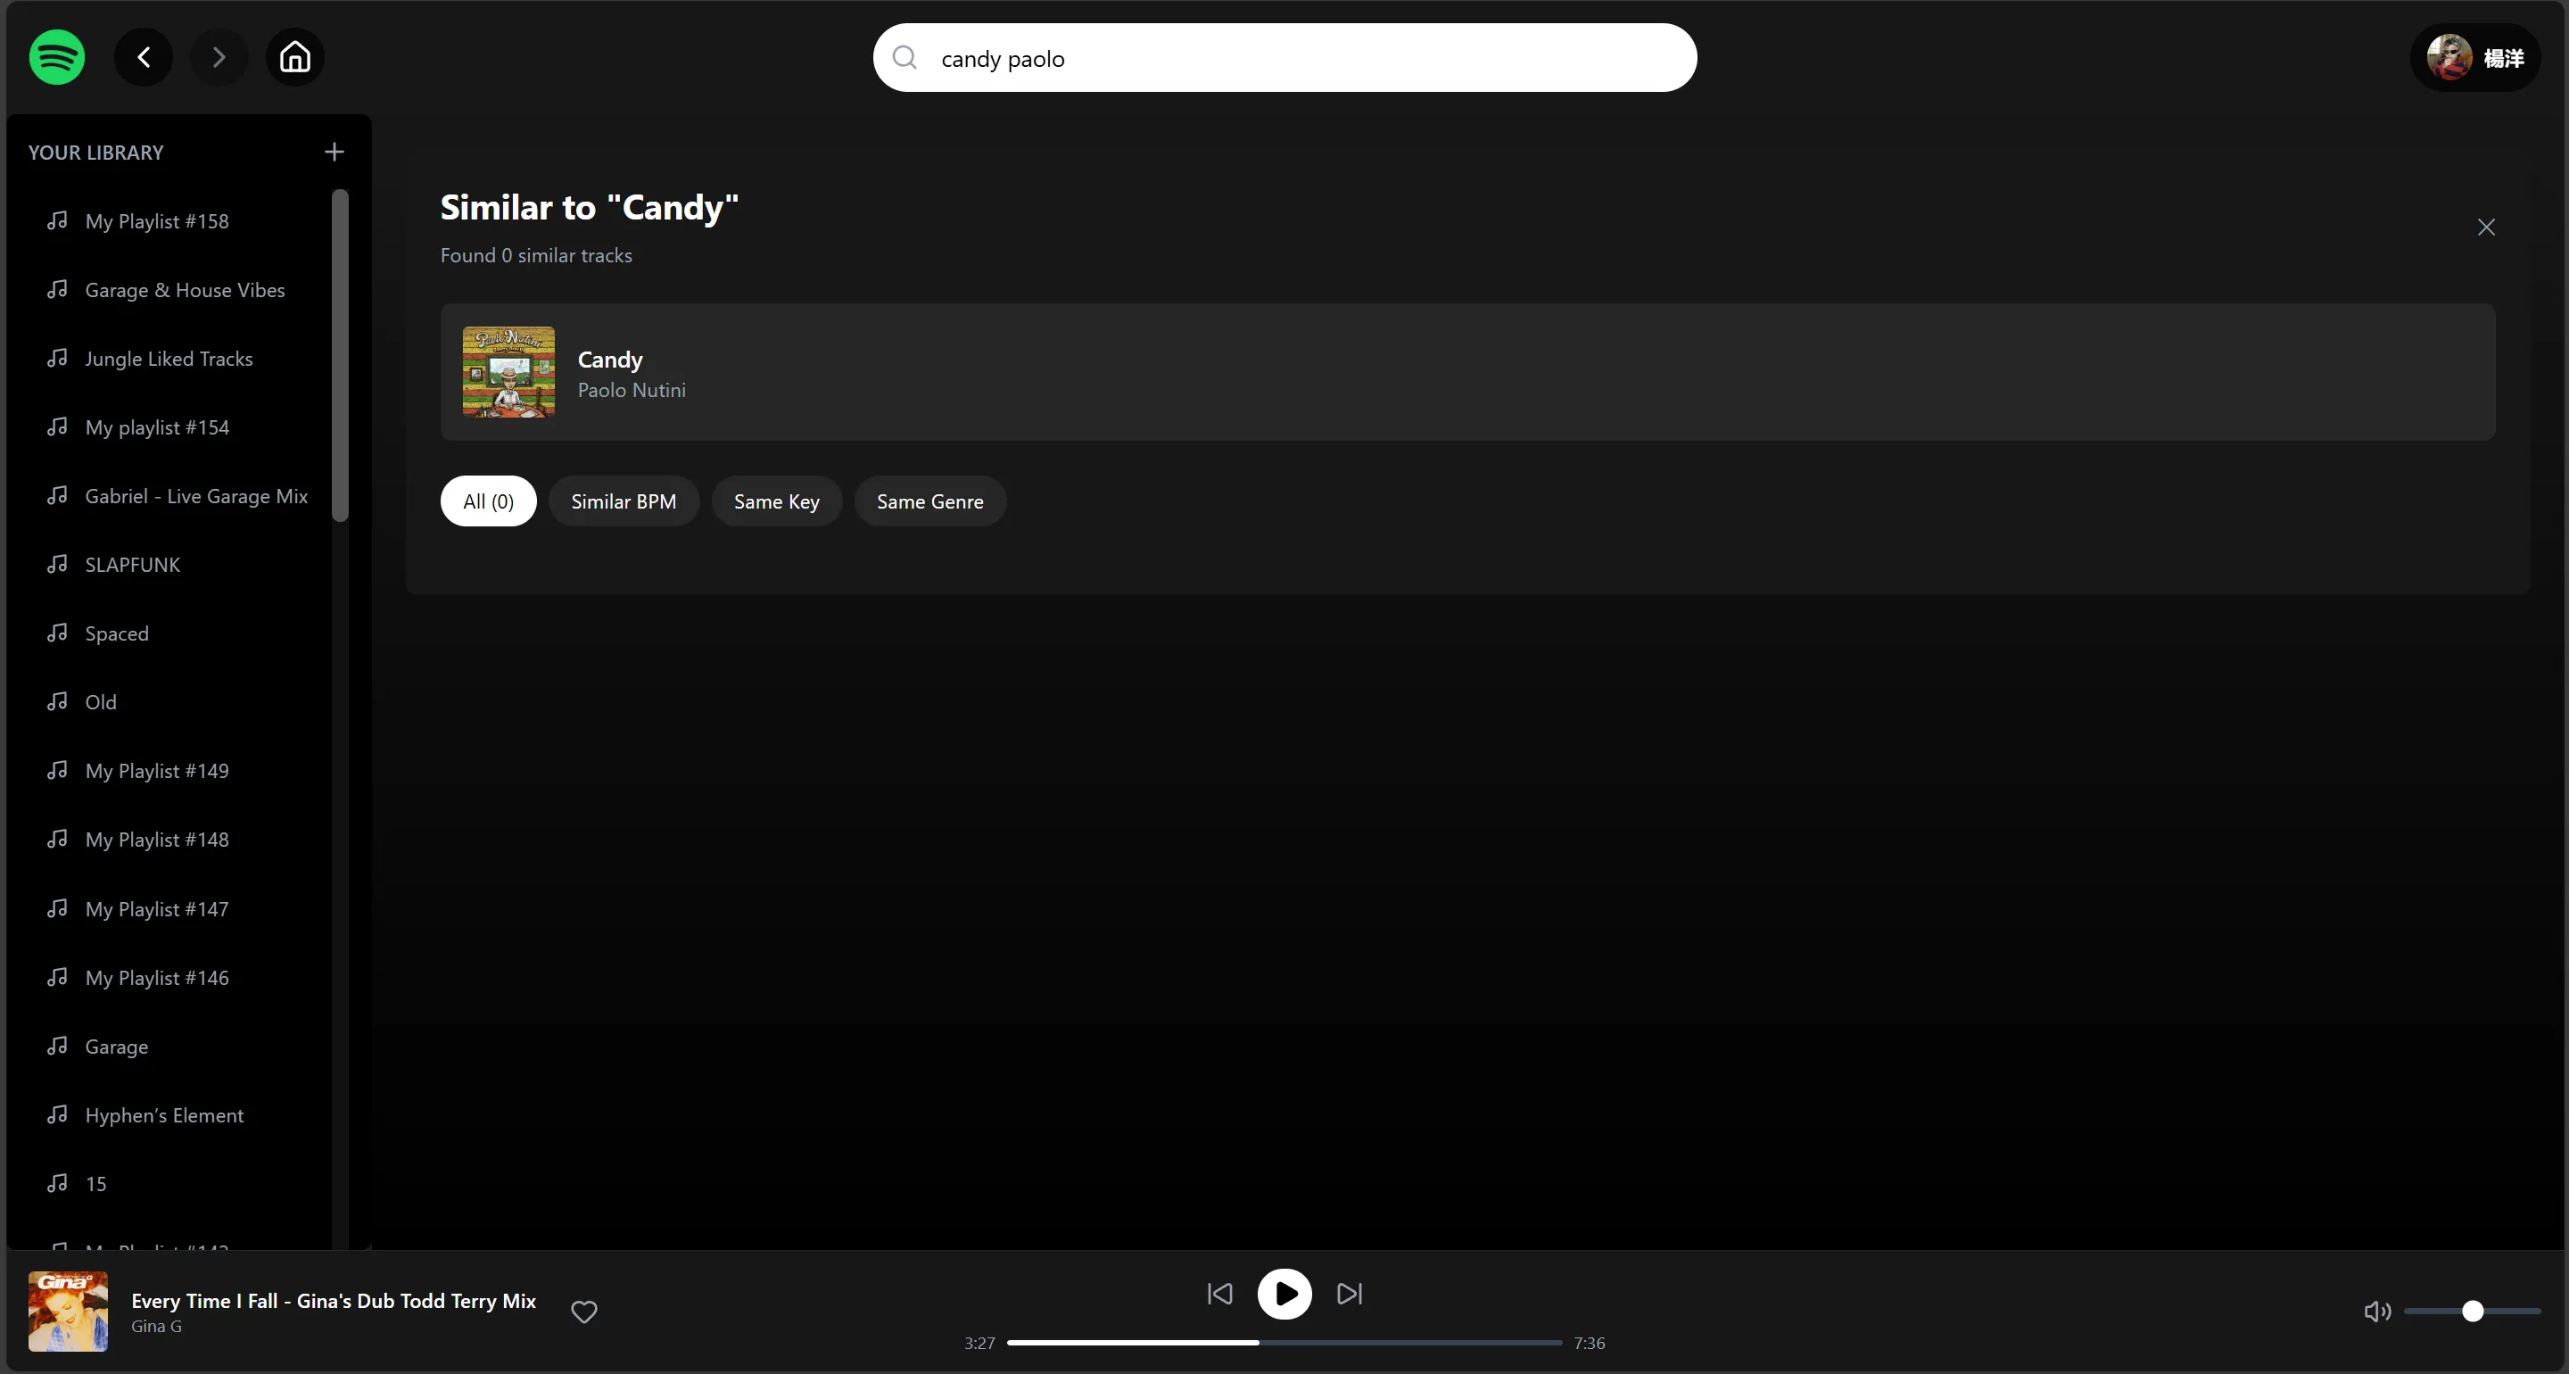Filter by Similar BPM
This screenshot has height=1374, width=2569.
click(624, 501)
